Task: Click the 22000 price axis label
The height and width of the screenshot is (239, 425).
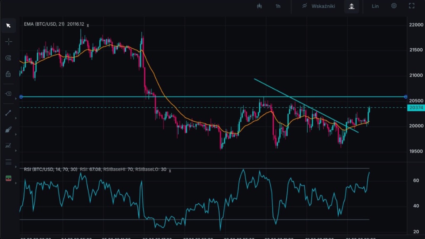Action: 416,25
